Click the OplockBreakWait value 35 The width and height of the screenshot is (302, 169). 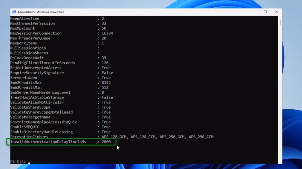104,58
